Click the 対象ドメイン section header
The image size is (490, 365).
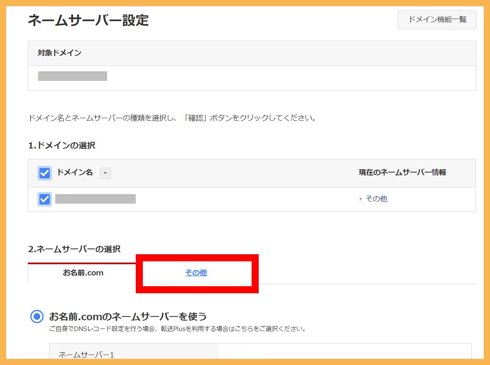[x=59, y=53]
